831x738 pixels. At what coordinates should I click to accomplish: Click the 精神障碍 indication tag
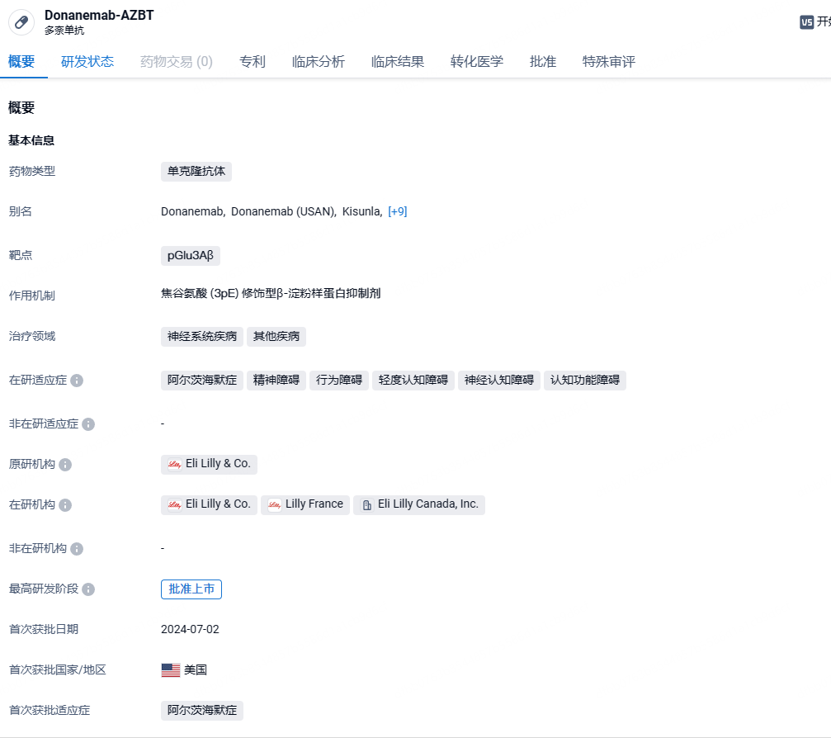tap(276, 380)
